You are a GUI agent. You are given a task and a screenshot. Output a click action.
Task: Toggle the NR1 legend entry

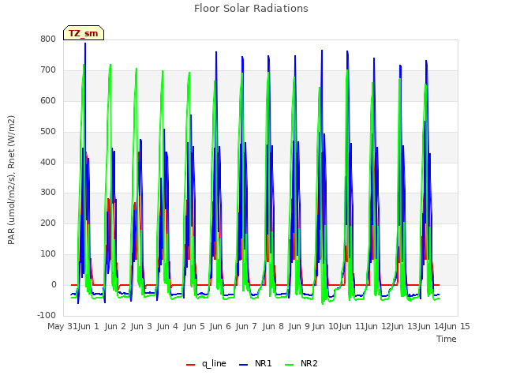(x=256, y=363)
